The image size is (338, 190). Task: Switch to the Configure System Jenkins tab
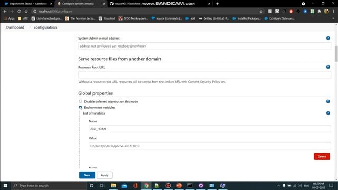(81, 4)
